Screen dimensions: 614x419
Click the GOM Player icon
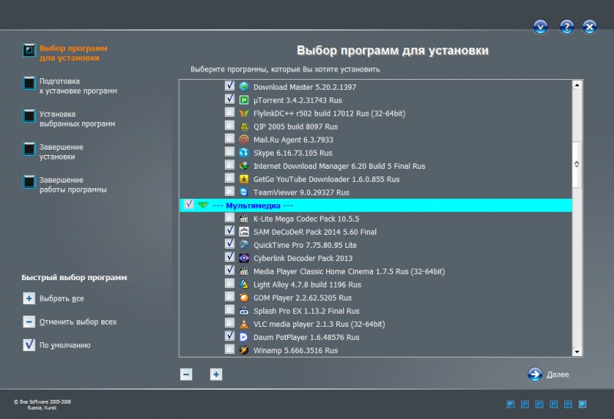(243, 298)
